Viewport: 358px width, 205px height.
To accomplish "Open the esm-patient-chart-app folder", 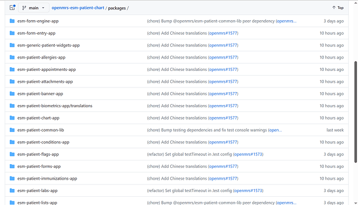I will 38,118.
